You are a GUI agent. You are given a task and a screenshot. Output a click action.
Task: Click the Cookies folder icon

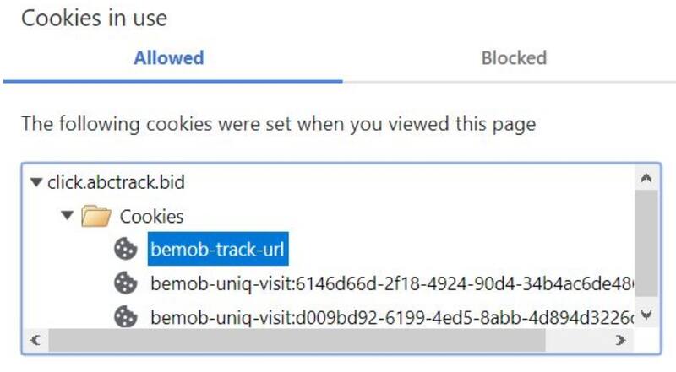click(96, 217)
